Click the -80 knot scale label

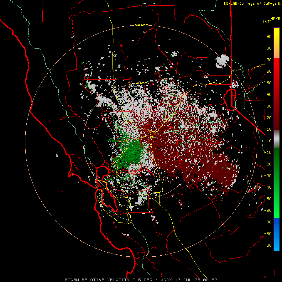point(268,234)
